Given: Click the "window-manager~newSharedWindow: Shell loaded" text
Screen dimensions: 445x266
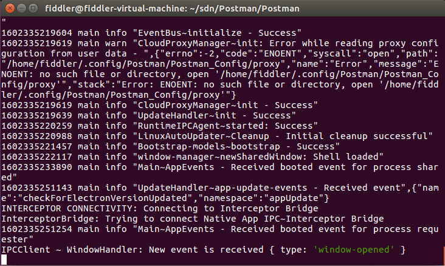Looking at the screenshot, I should click(258, 157).
